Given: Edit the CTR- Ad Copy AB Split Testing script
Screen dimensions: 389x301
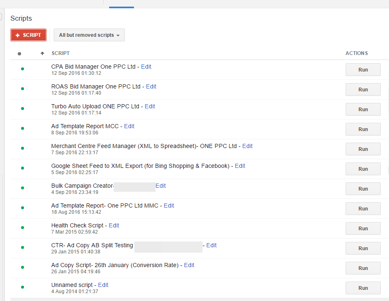Looking at the screenshot, I should (x=211, y=245).
